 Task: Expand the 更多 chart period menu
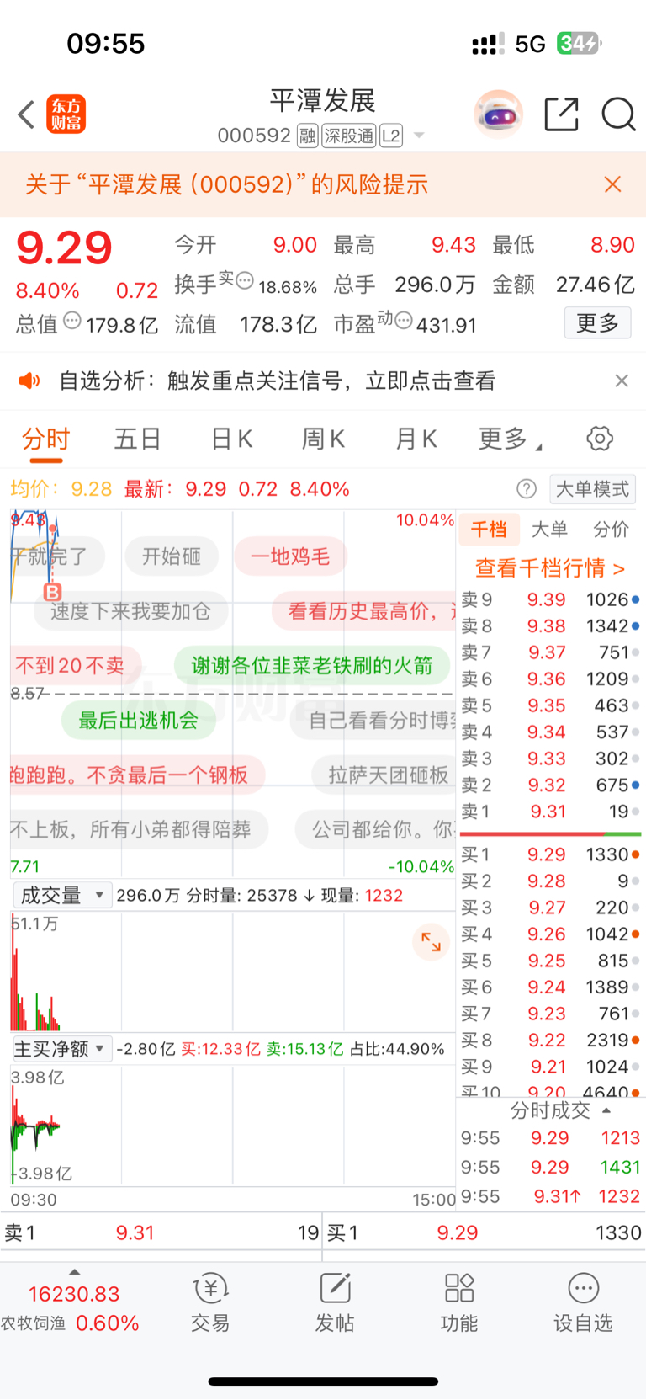[510, 439]
